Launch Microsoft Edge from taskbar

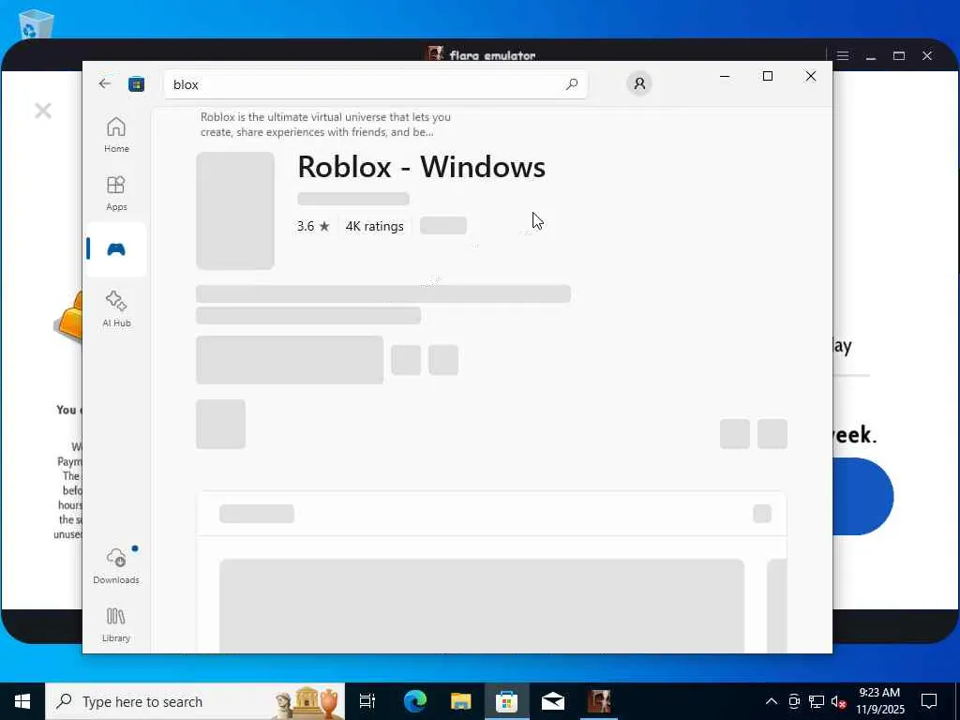(x=414, y=701)
